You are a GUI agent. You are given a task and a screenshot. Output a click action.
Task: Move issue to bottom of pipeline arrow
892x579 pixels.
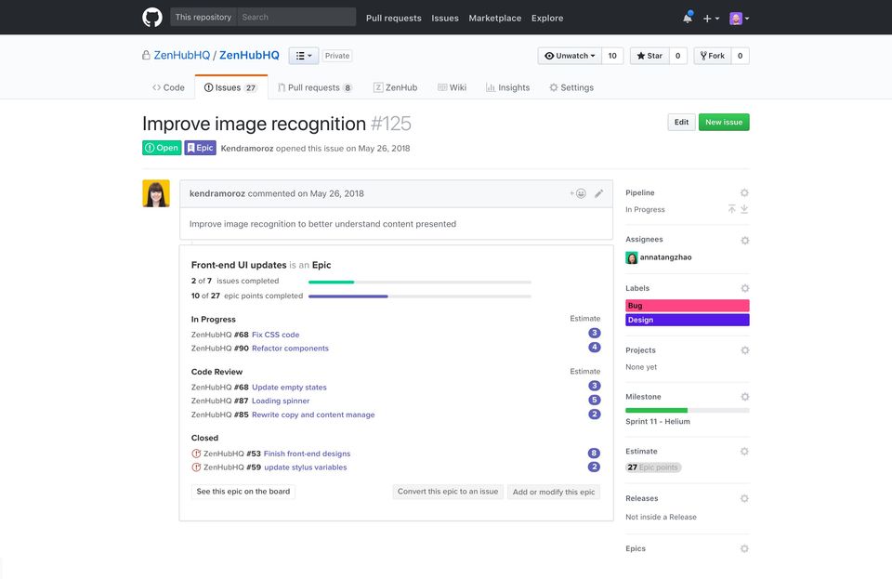pos(744,209)
